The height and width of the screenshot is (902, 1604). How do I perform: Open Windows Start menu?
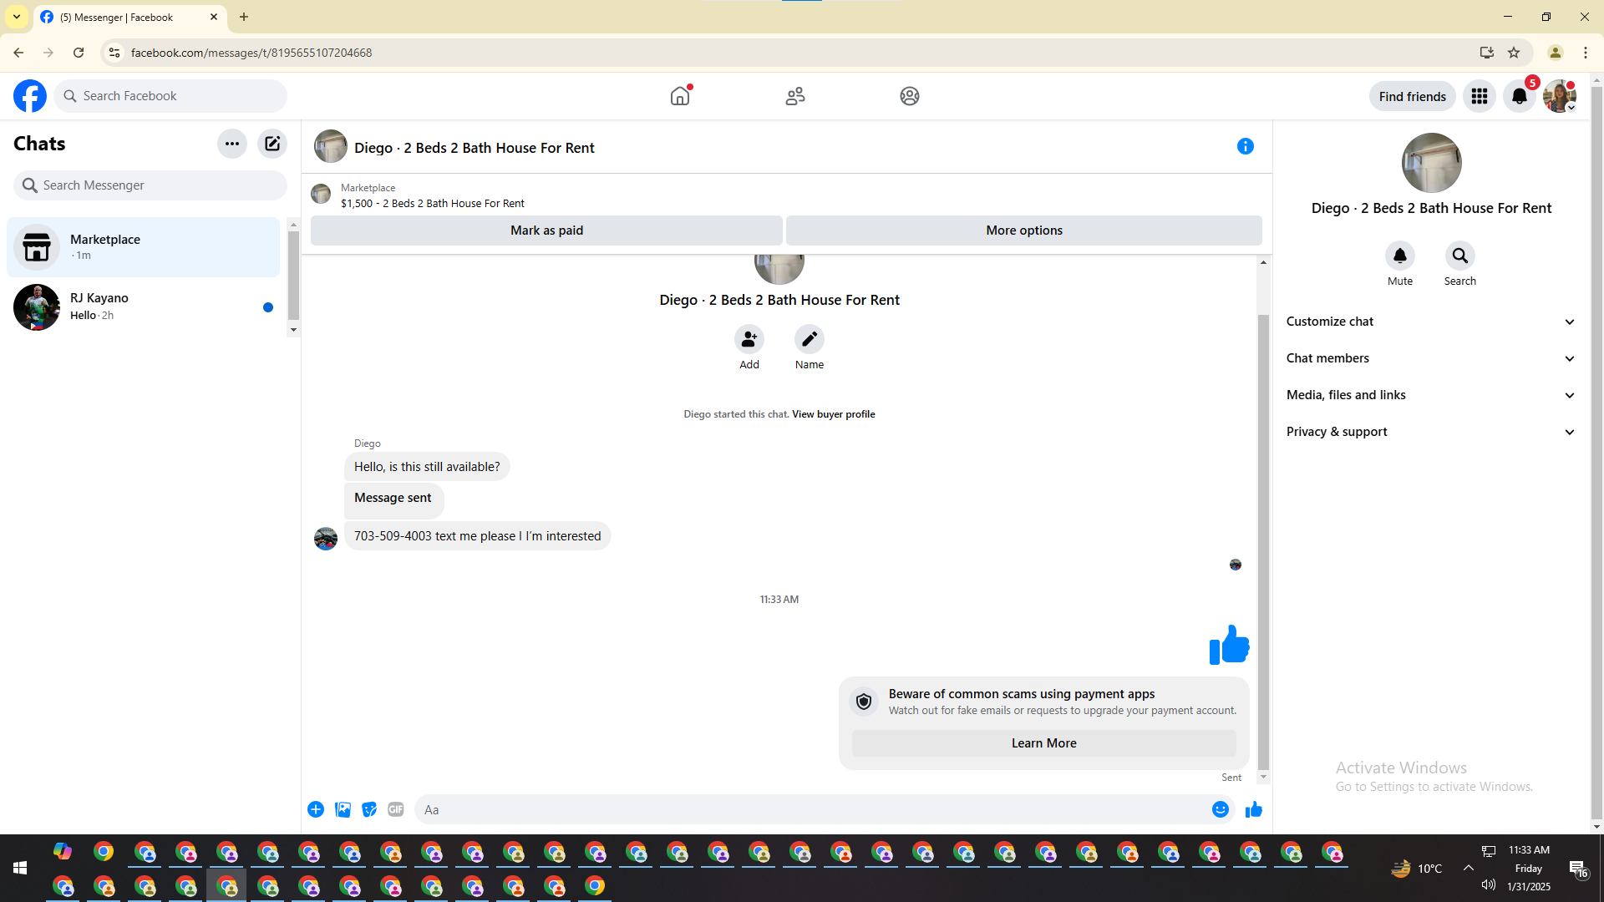tap(20, 869)
